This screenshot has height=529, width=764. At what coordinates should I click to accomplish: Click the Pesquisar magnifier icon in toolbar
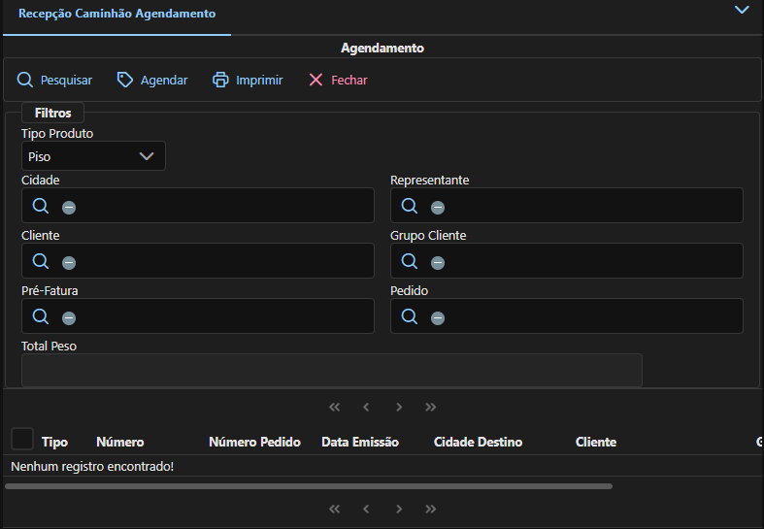click(x=25, y=80)
